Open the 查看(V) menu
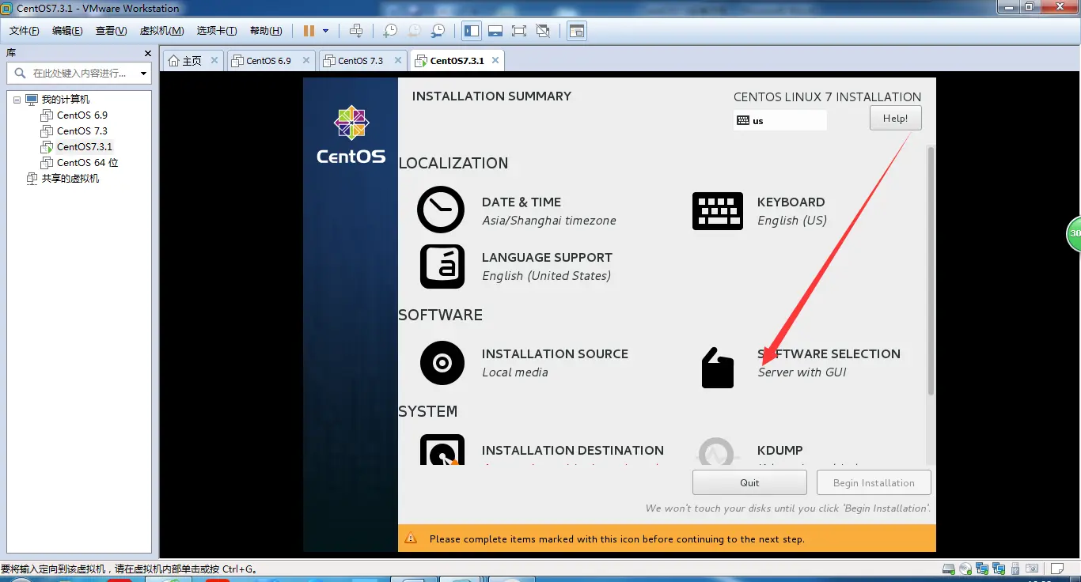 [x=111, y=31]
